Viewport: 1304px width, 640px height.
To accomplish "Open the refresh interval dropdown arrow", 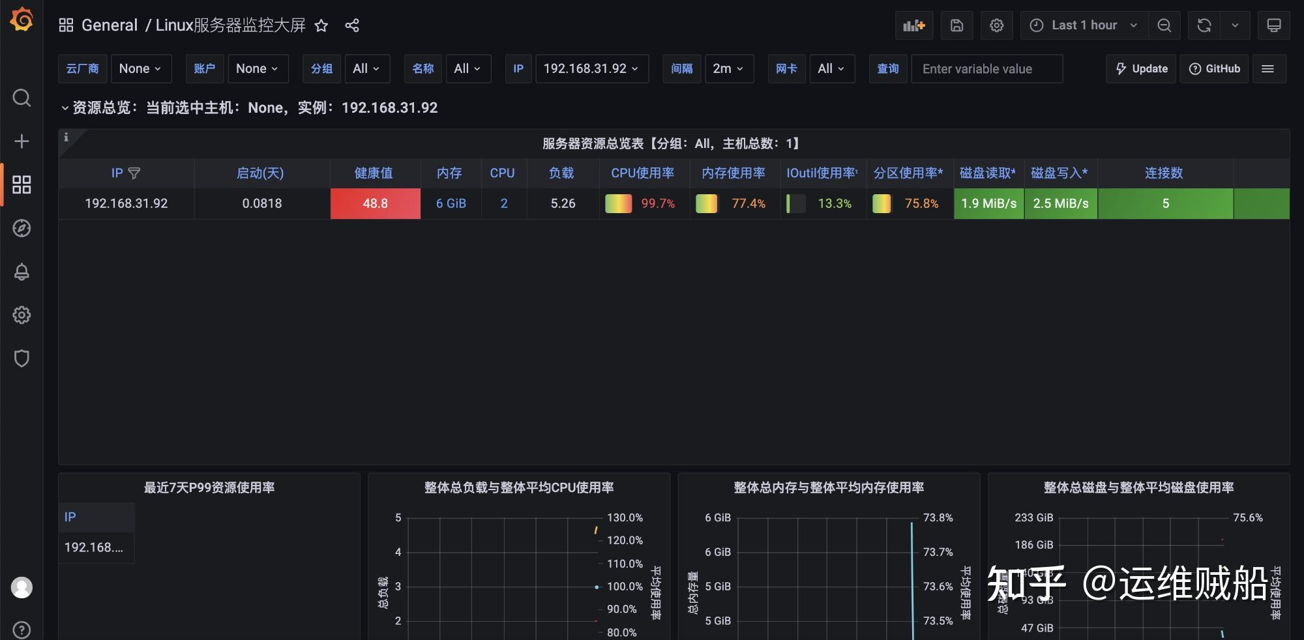I will point(1235,25).
